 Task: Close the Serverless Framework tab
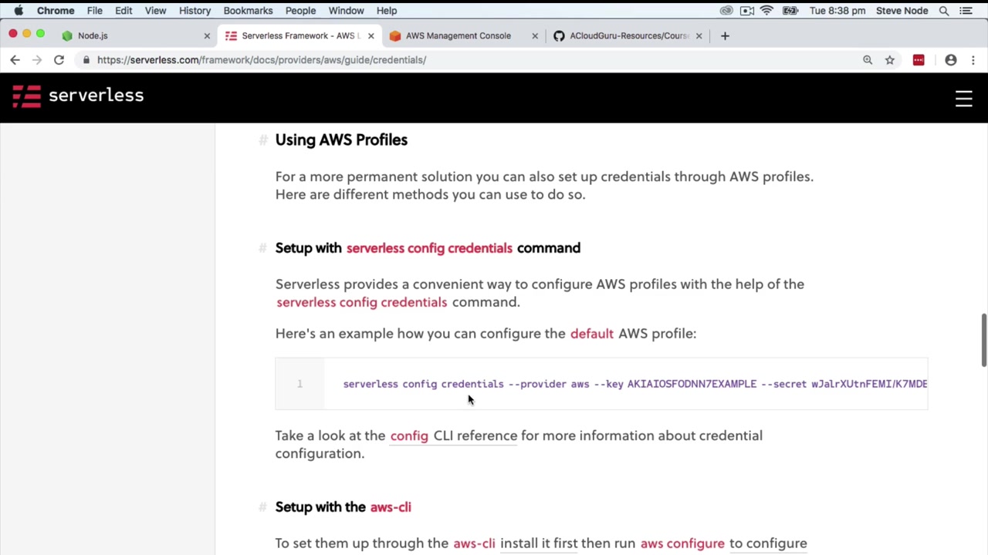coord(370,35)
